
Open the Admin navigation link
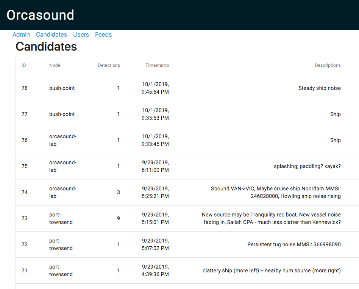click(x=21, y=34)
